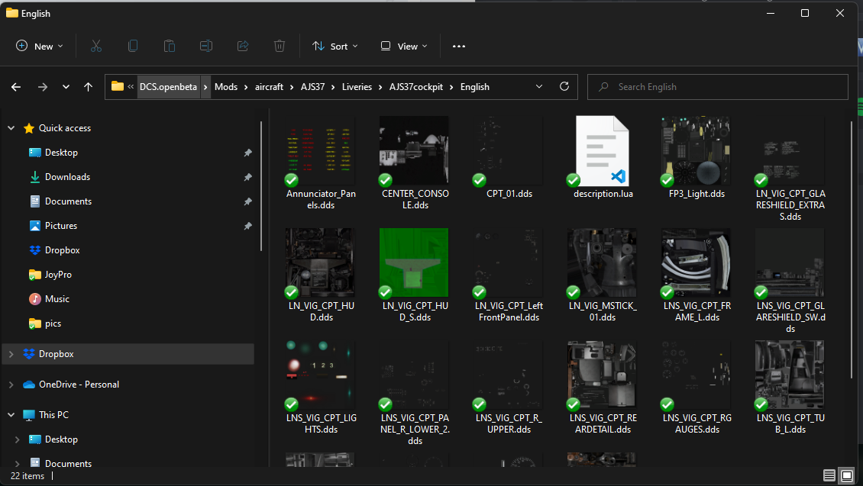Navigate to Liveries in the address path

[x=357, y=87]
